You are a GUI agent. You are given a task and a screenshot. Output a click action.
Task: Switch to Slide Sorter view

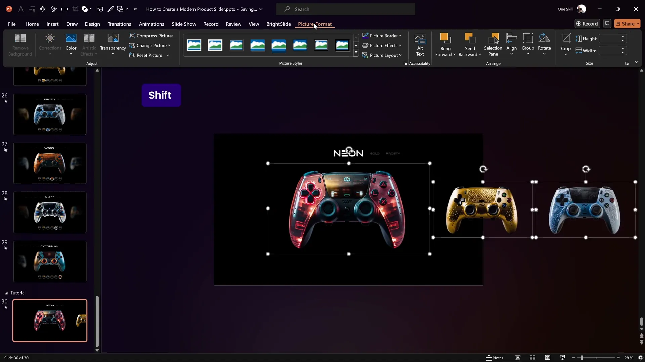(532, 358)
